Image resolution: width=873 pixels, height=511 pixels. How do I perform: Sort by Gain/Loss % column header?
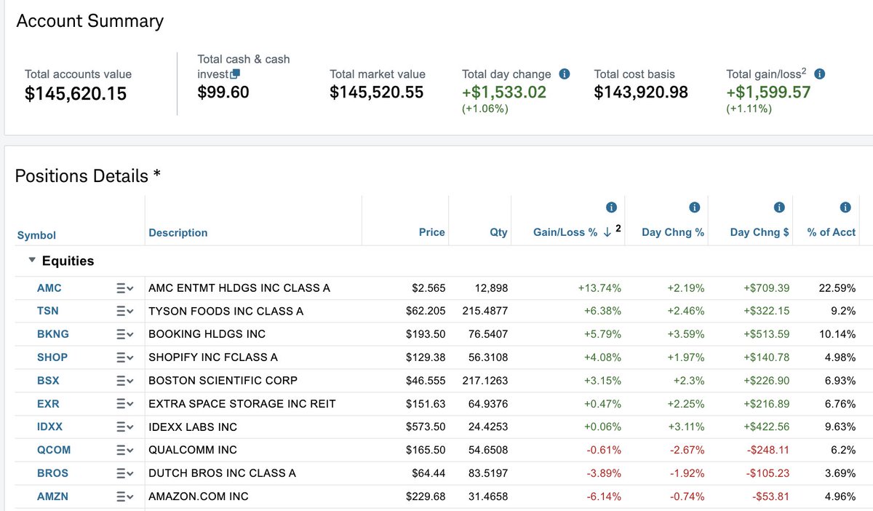565,232
